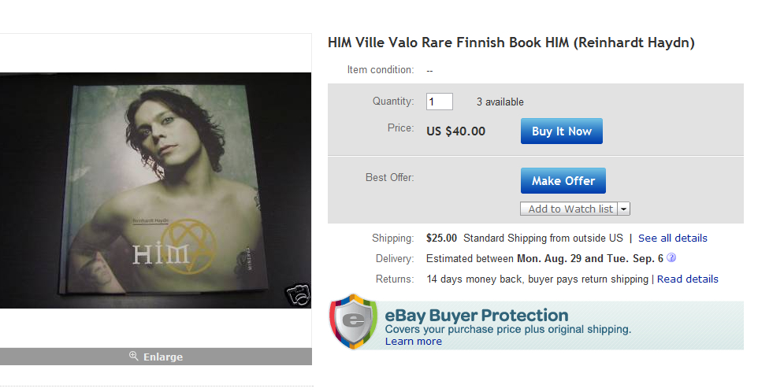Click the Buy It Now button

point(561,131)
